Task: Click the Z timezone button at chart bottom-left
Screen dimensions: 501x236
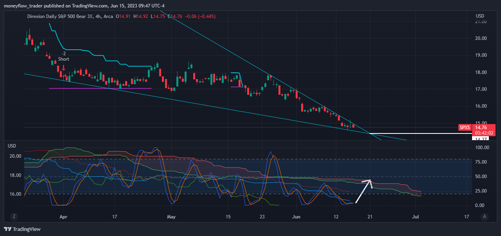Action: pos(14,216)
